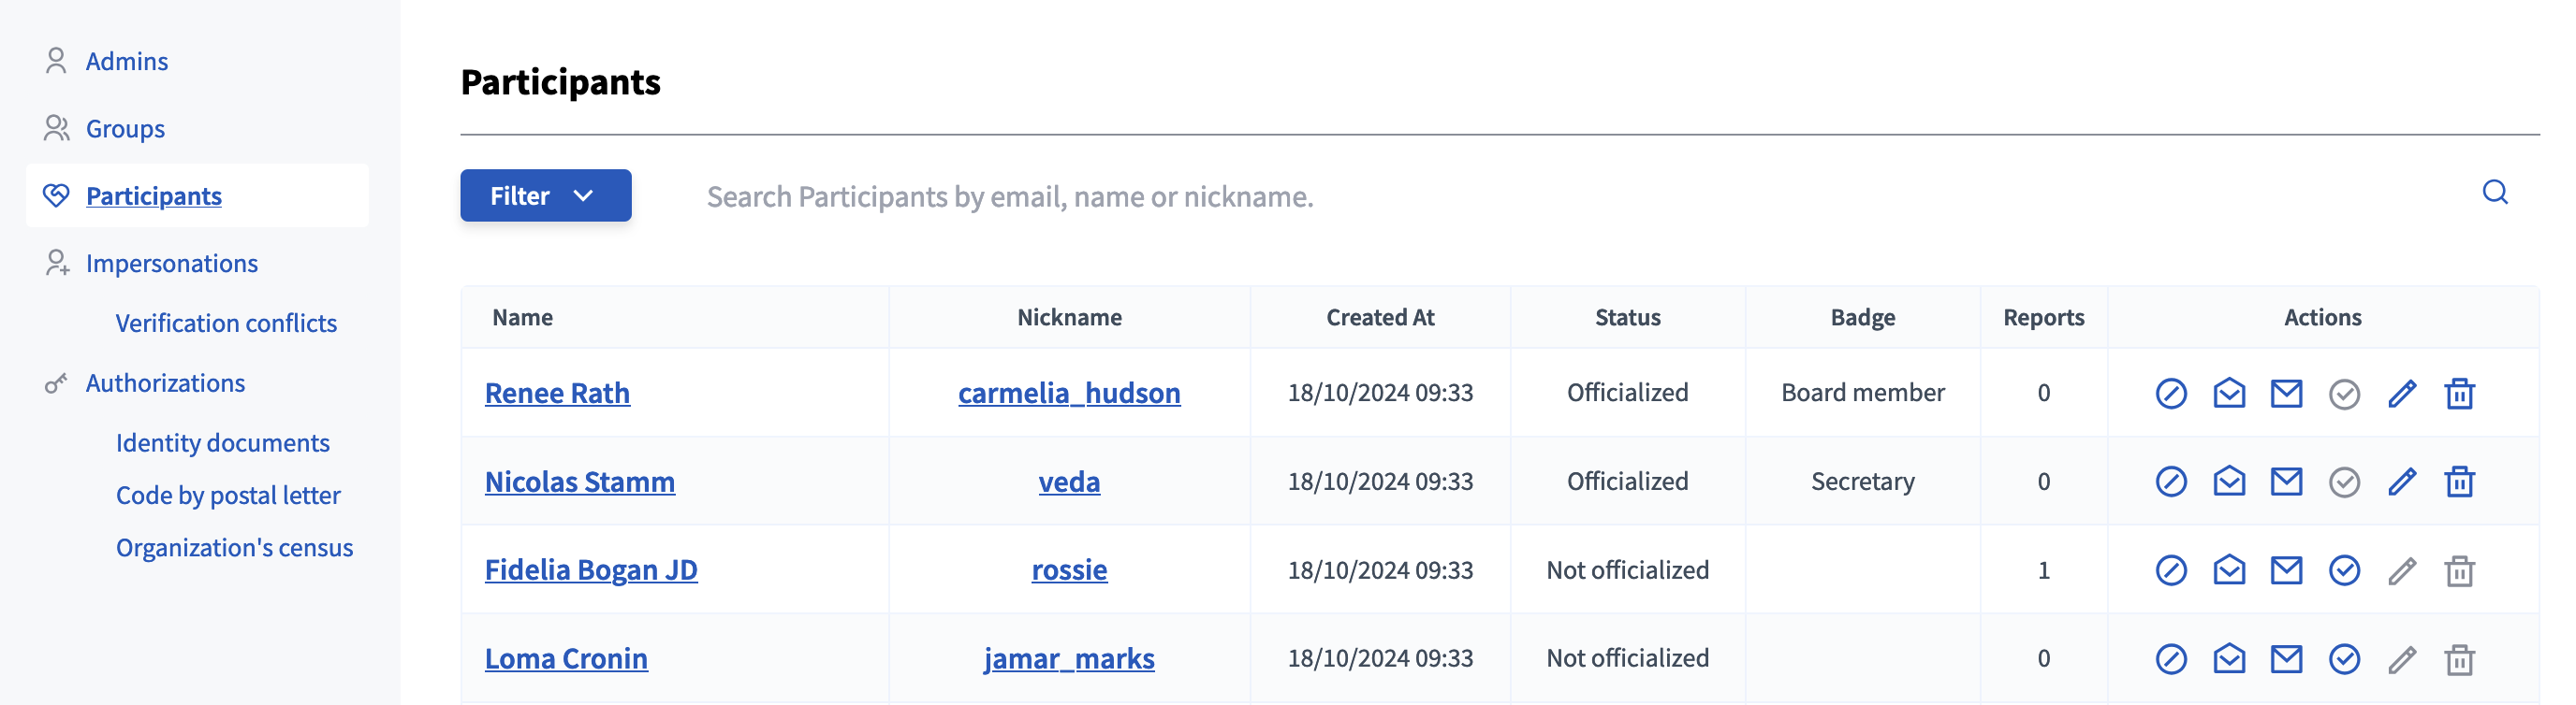Toggle the officialized status check for Renee Rath
Image resolution: width=2576 pixels, height=705 pixels.
pyautogui.click(x=2343, y=393)
